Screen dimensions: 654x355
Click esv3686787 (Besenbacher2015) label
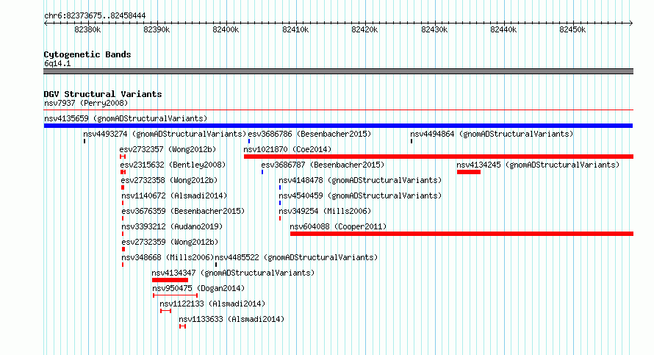click(323, 165)
